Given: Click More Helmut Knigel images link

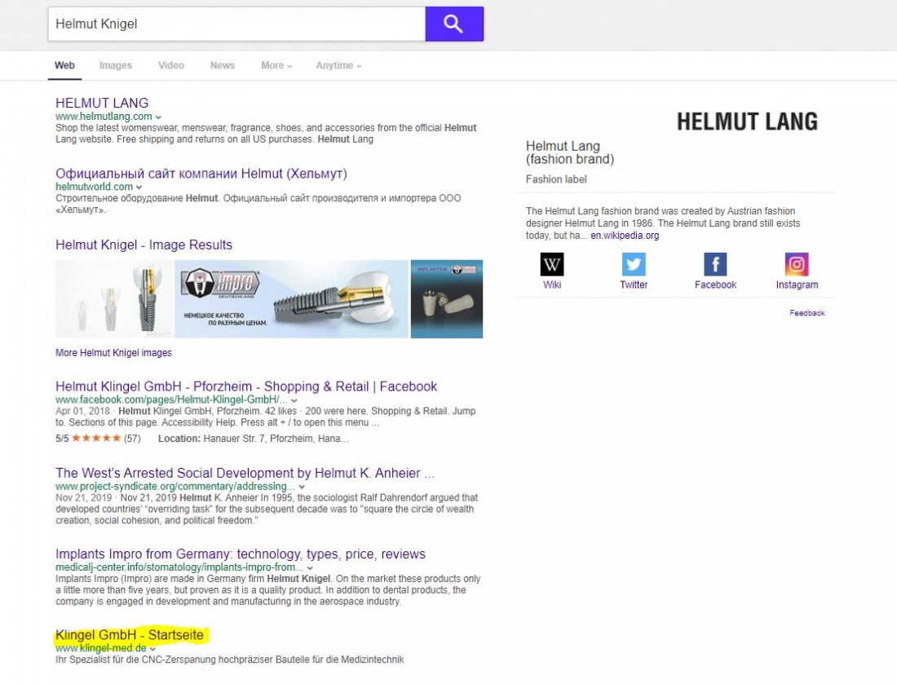Looking at the screenshot, I should point(113,353).
